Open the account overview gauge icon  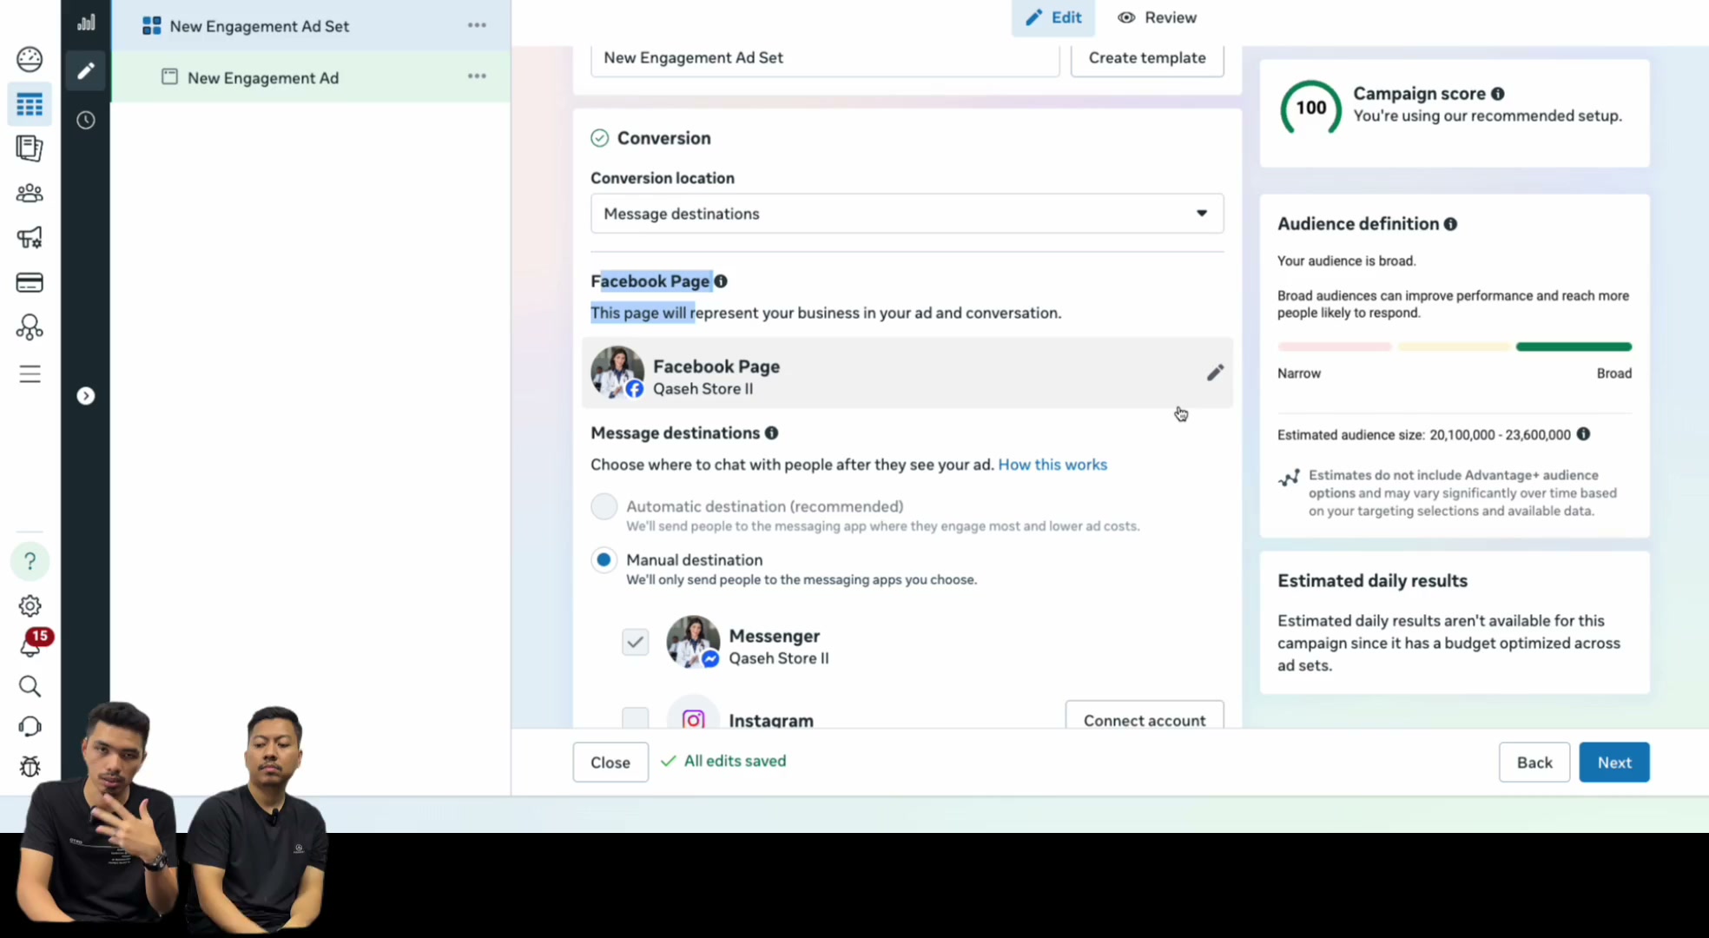30,59
